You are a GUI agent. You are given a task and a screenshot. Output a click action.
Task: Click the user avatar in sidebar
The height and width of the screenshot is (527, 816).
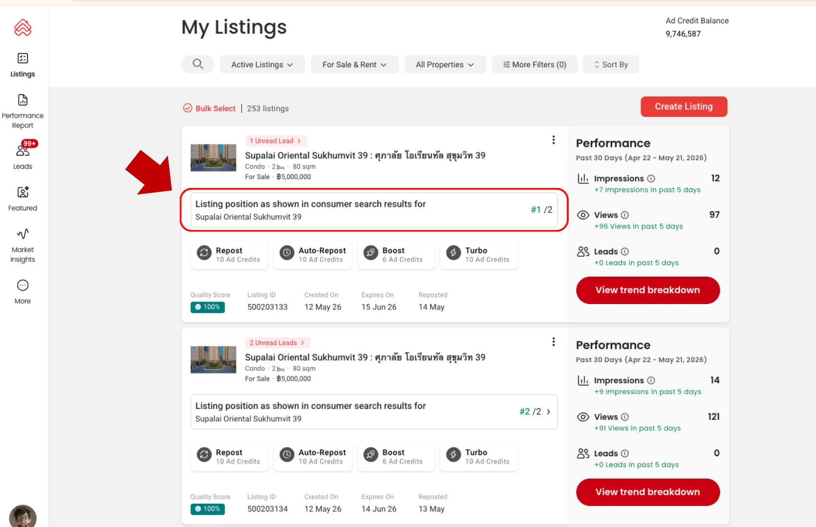23,516
